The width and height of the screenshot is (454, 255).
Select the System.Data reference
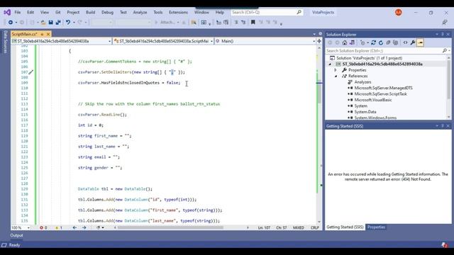[x=365, y=112]
